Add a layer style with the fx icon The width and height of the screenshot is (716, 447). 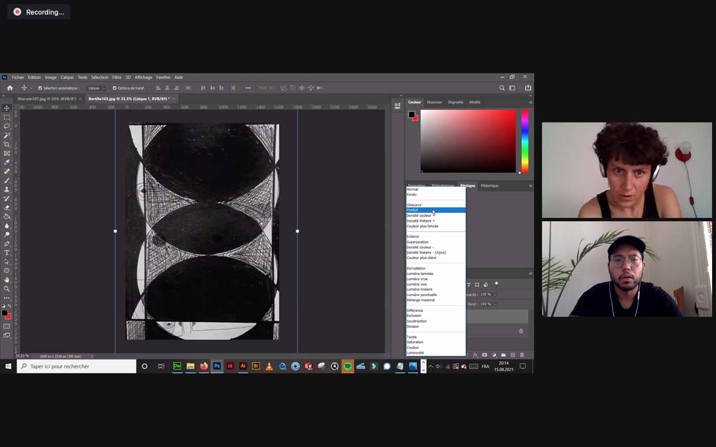coord(475,355)
